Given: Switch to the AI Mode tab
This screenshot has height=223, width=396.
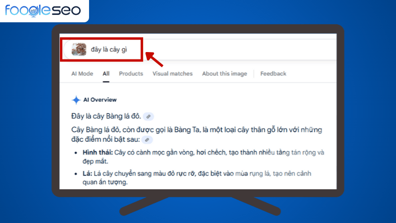Looking at the screenshot, I should pyautogui.click(x=82, y=74).
